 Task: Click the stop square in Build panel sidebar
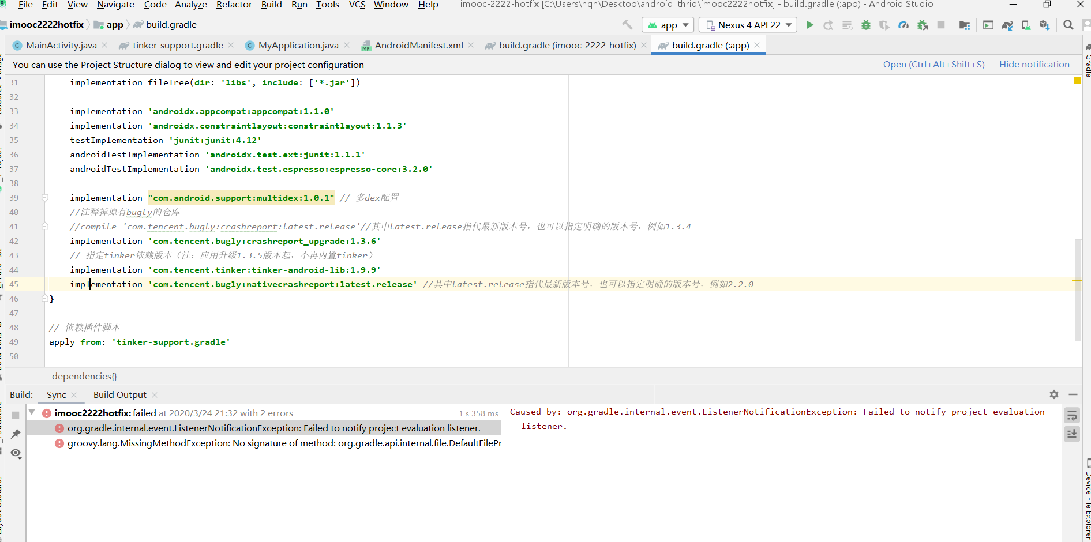tap(16, 415)
